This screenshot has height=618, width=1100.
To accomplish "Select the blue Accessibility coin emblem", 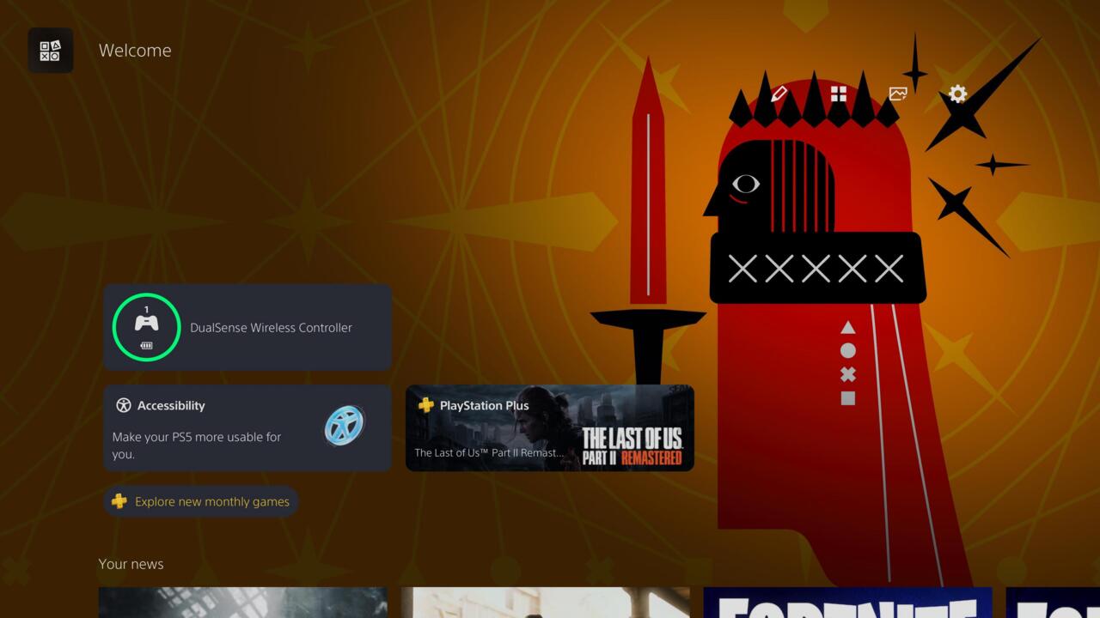I will pyautogui.click(x=345, y=426).
